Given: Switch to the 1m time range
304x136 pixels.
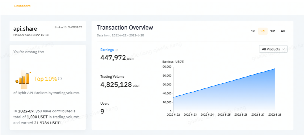Looking at the screenshot, I should pos(273,31).
